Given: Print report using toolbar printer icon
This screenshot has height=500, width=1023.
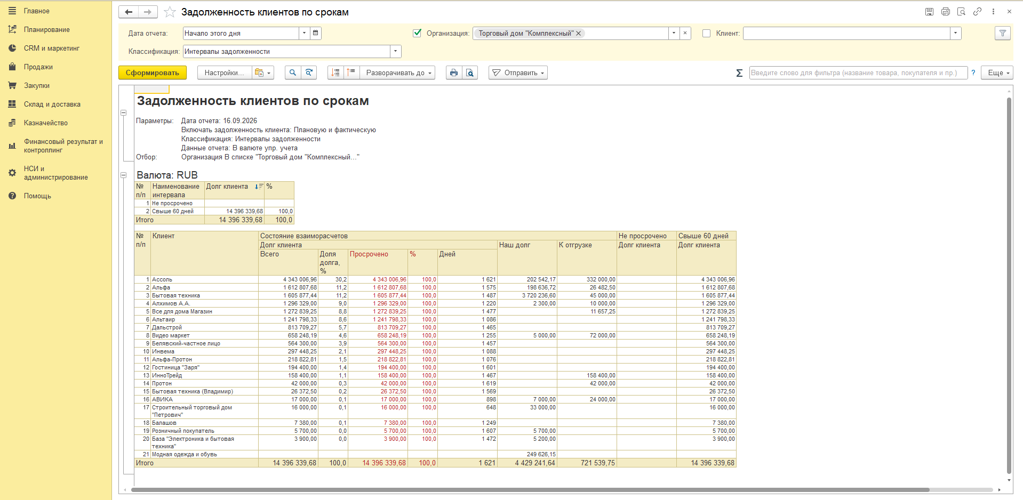Looking at the screenshot, I should 454,73.
